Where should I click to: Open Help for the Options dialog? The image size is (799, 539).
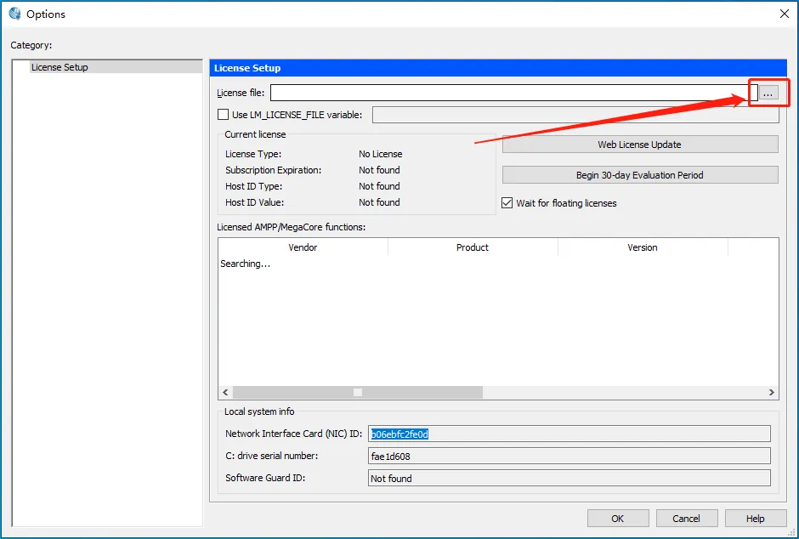(x=756, y=518)
